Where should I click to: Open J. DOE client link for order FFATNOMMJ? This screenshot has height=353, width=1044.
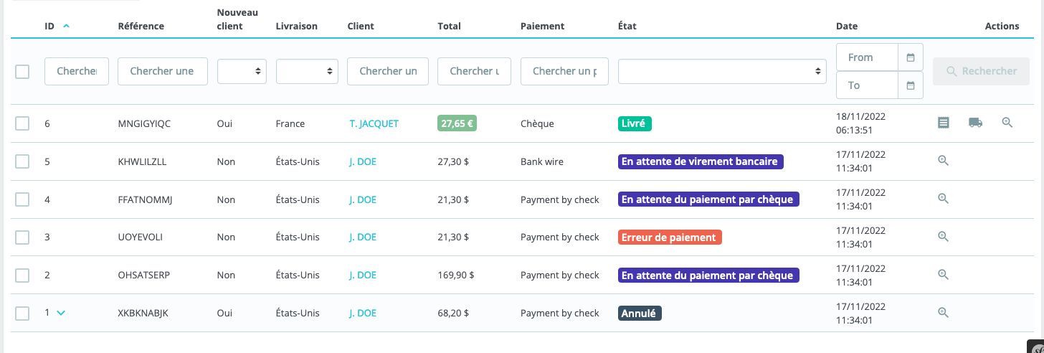363,199
